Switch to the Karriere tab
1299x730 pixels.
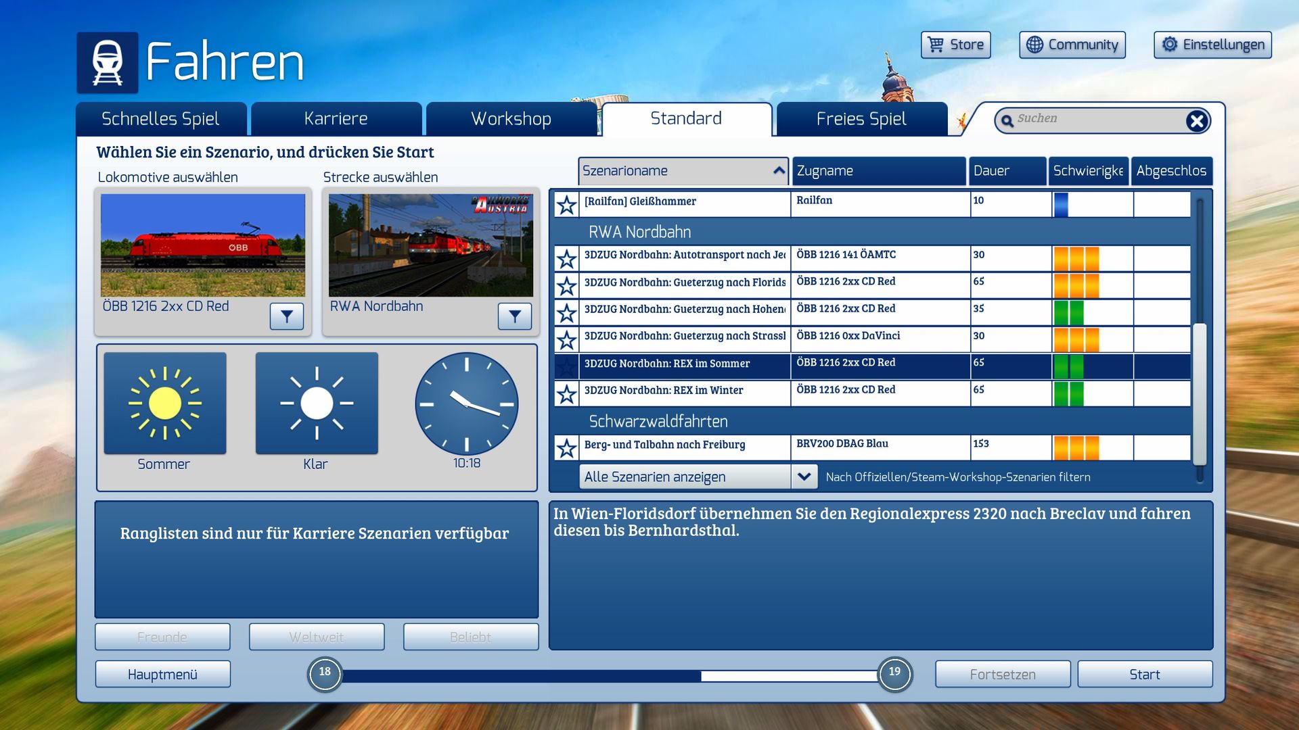(336, 119)
